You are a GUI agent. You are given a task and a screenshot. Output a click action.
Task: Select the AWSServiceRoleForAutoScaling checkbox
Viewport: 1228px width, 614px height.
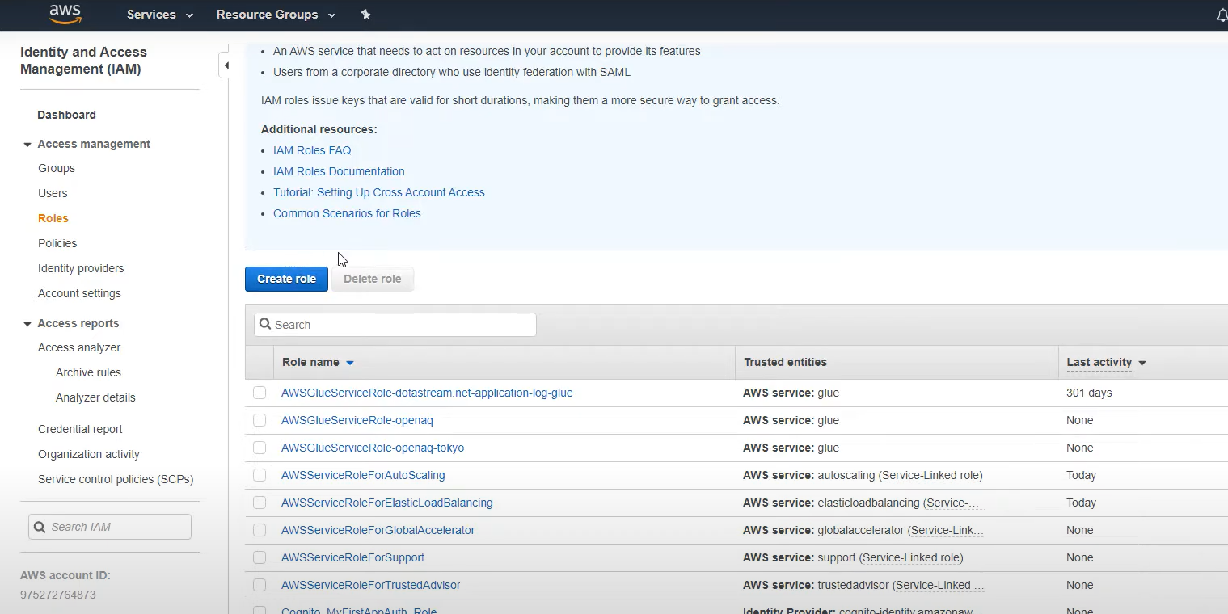click(x=260, y=475)
